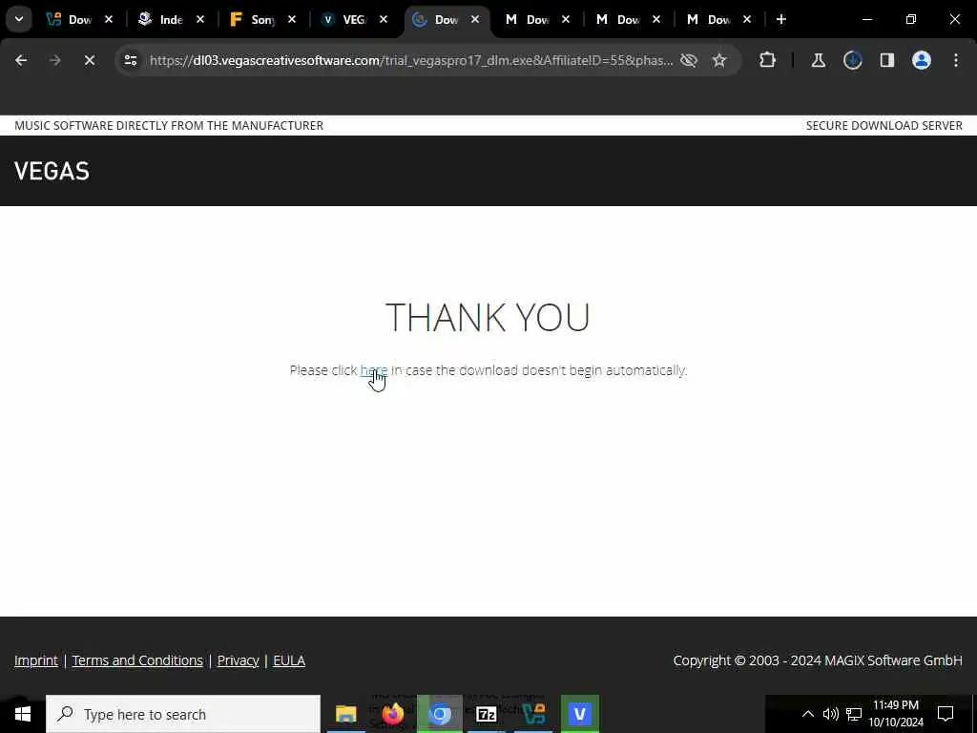Open the Privacy link

pyautogui.click(x=238, y=660)
